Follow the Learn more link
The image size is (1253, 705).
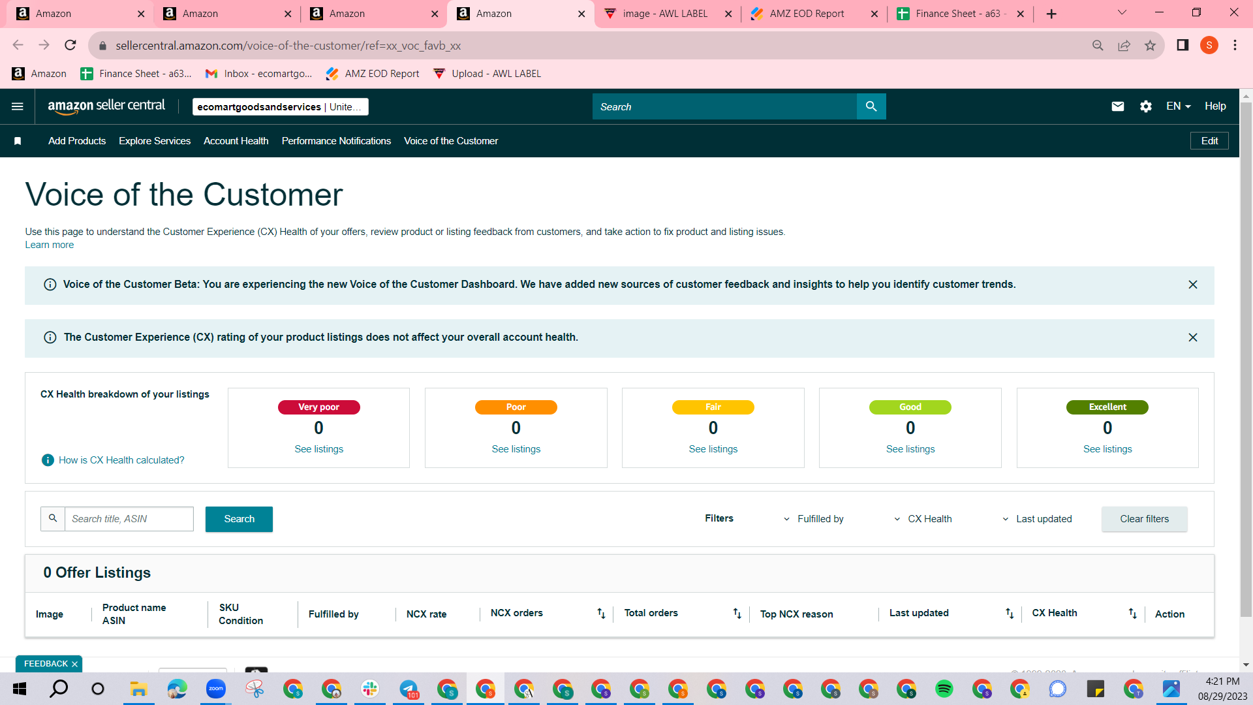50,245
